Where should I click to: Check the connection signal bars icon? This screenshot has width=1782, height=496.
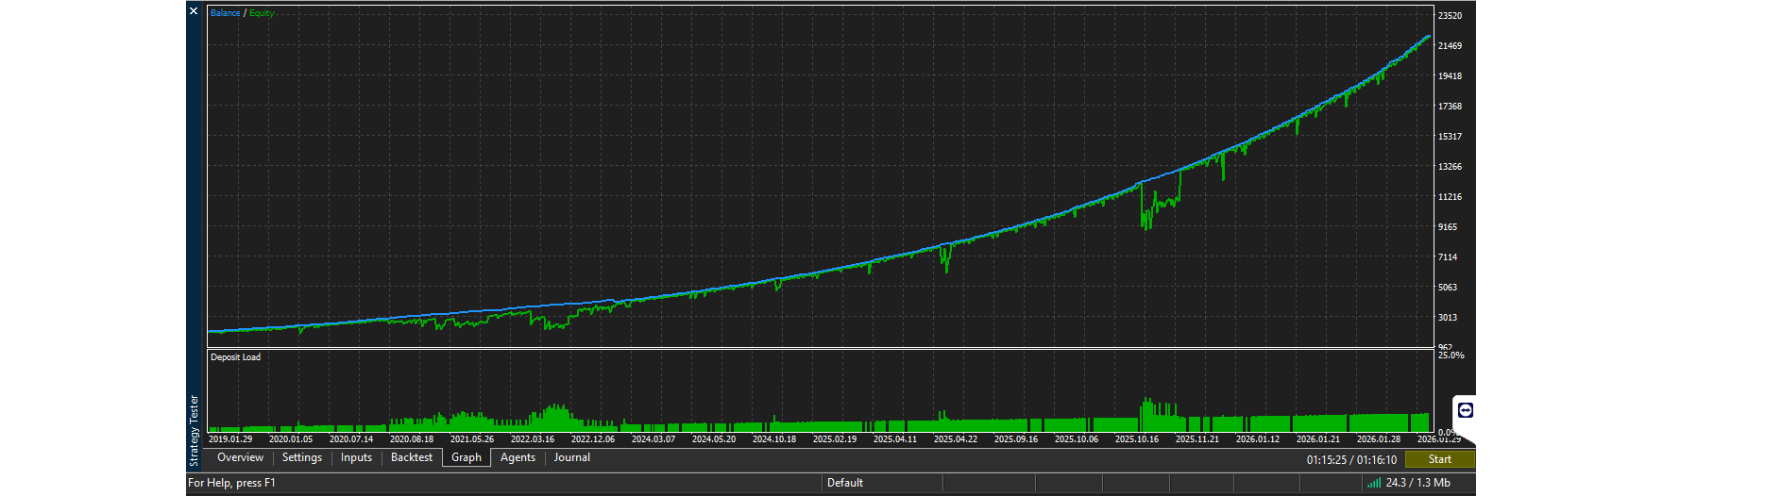pos(1373,483)
